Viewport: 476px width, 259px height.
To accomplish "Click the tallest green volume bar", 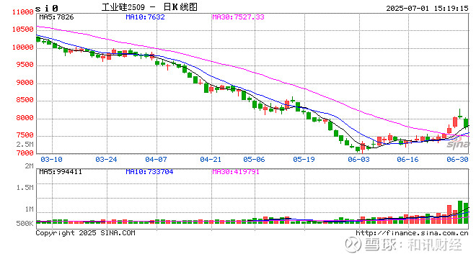I will click(460, 212).
